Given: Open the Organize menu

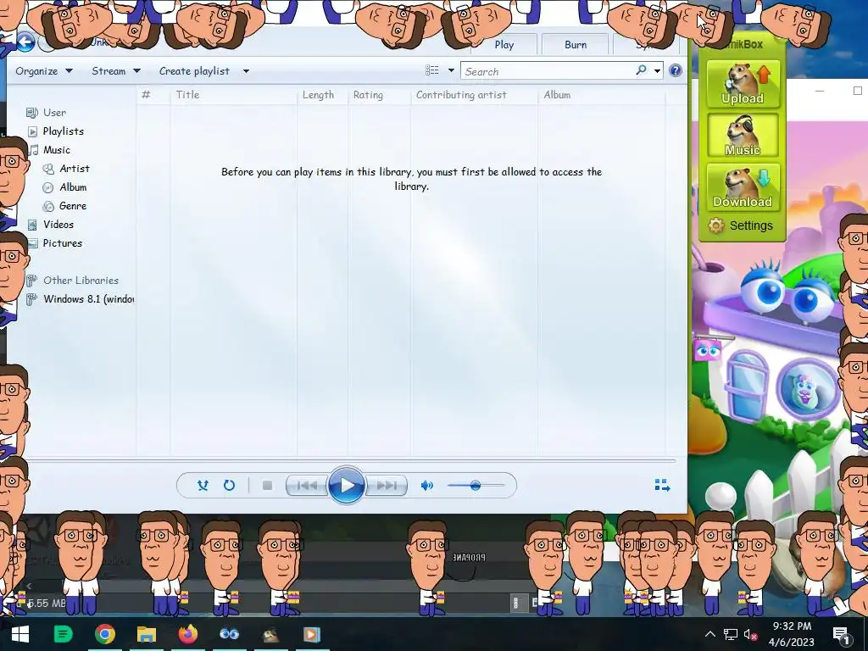Looking at the screenshot, I should coord(44,71).
